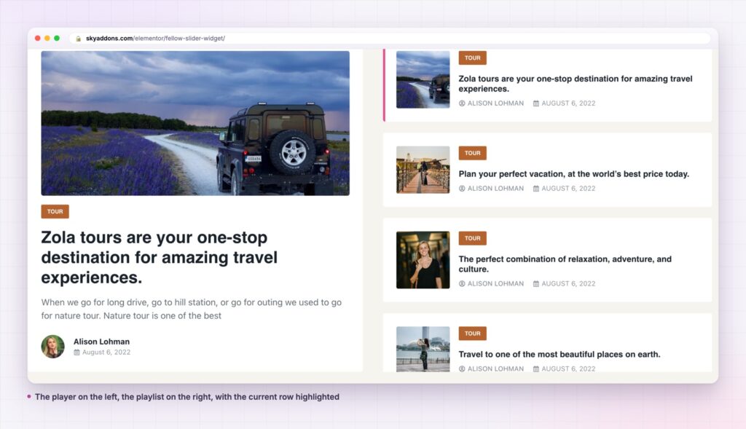Click the TOUR tag on the beautiful places row
Viewport: 746px width, 429px height.
click(x=472, y=334)
